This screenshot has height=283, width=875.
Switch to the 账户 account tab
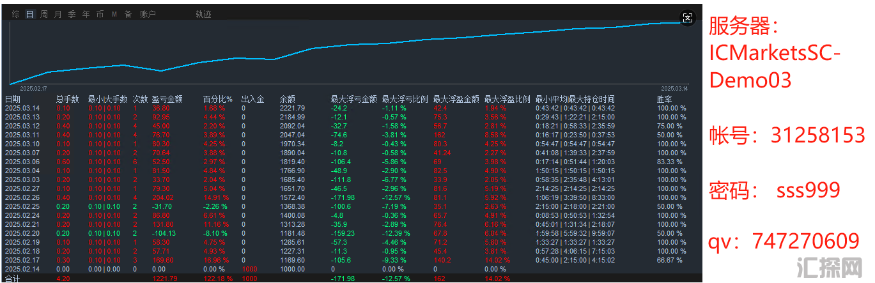[148, 14]
